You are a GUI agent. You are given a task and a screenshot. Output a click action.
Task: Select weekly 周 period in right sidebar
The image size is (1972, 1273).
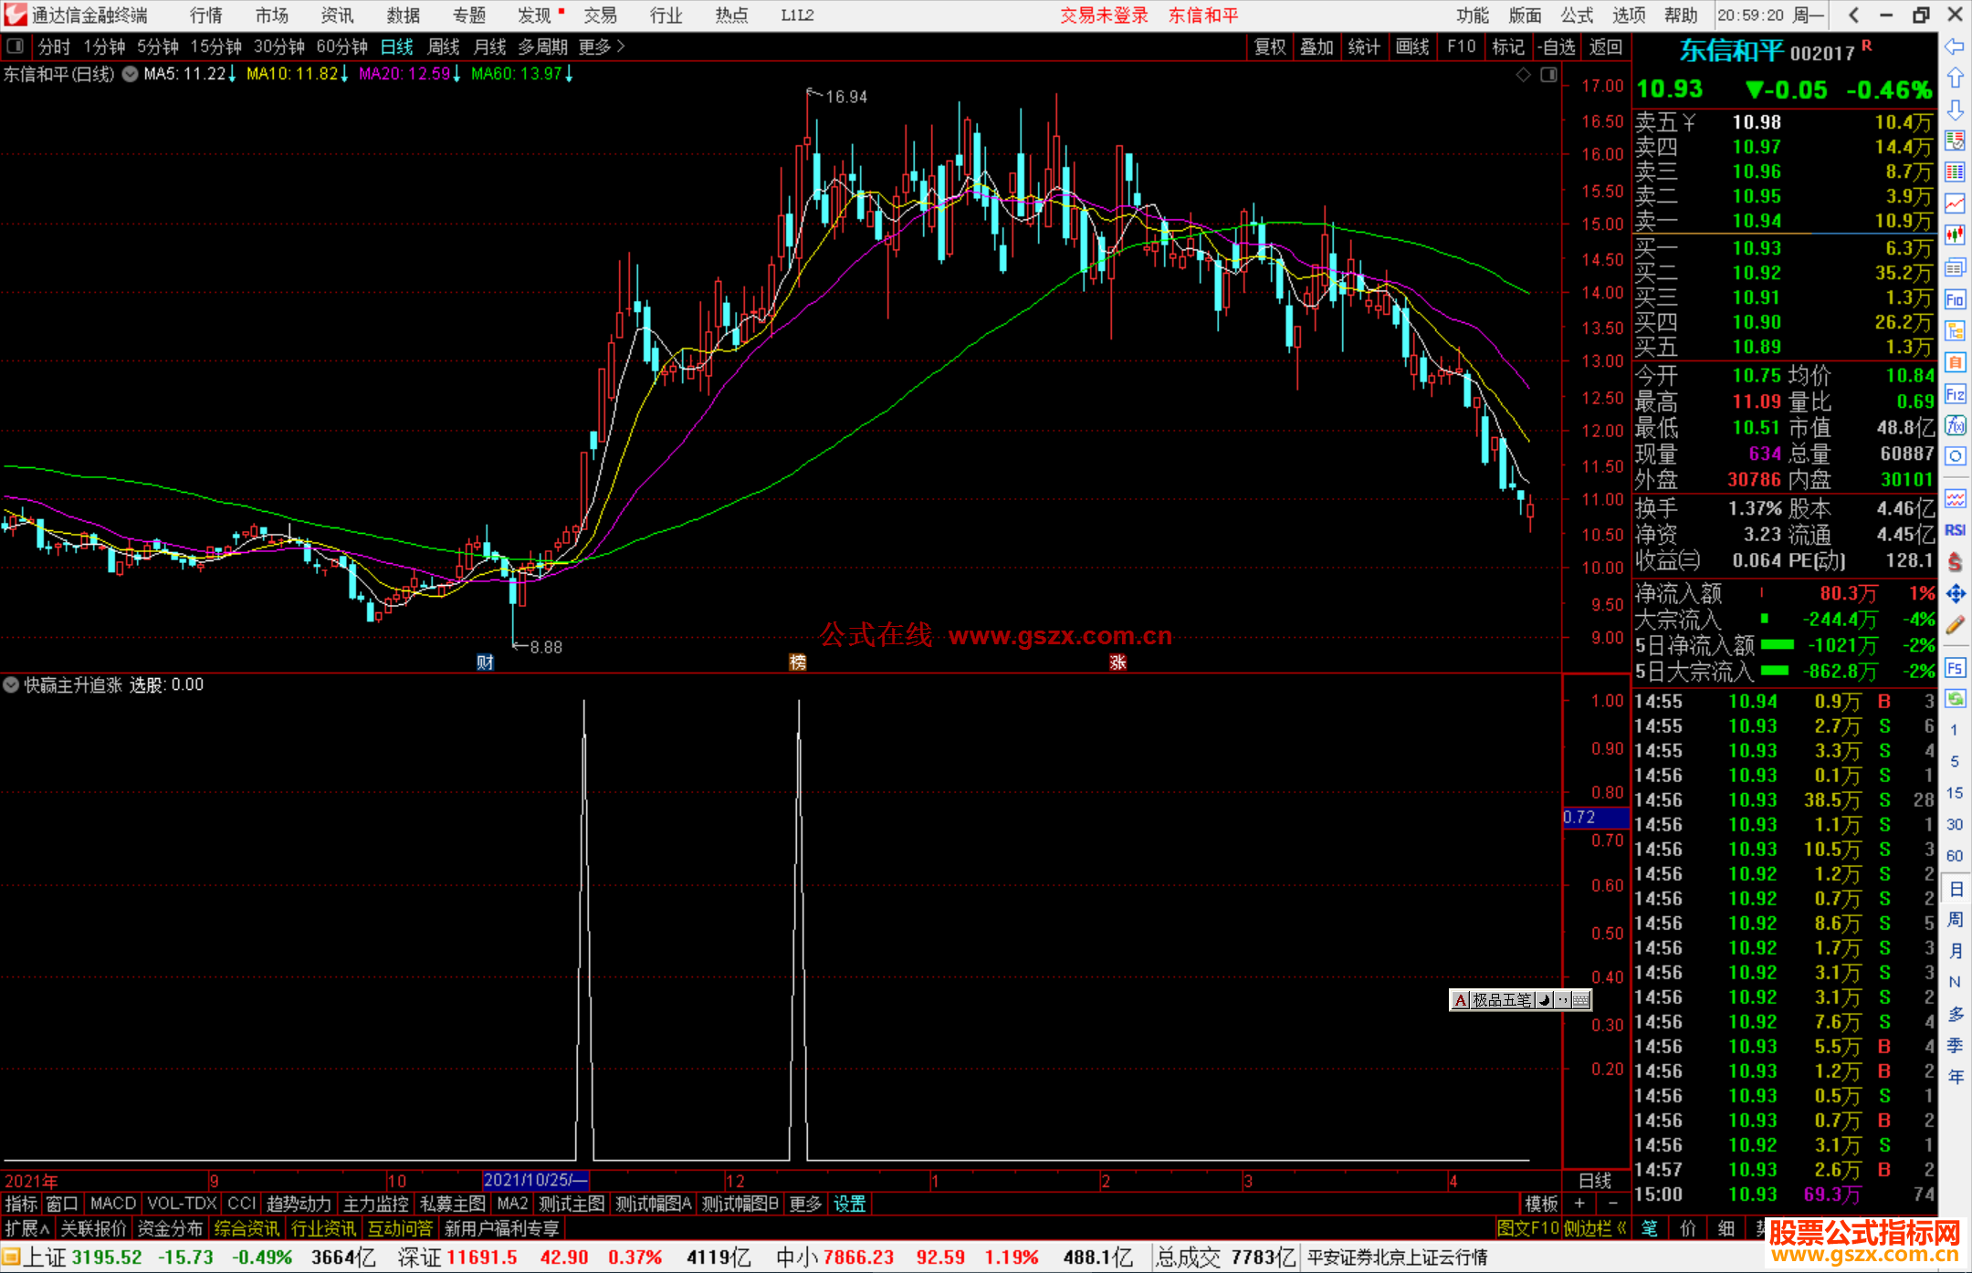(x=1955, y=920)
